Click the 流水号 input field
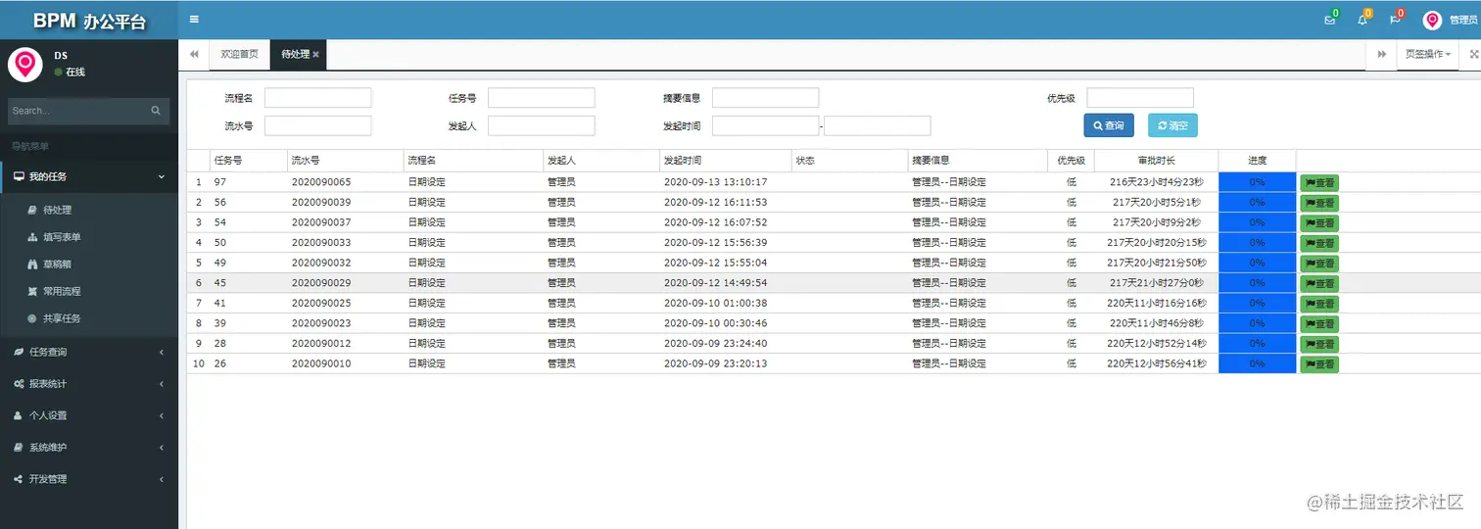The width and height of the screenshot is (1481, 529). click(x=318, y=125)
